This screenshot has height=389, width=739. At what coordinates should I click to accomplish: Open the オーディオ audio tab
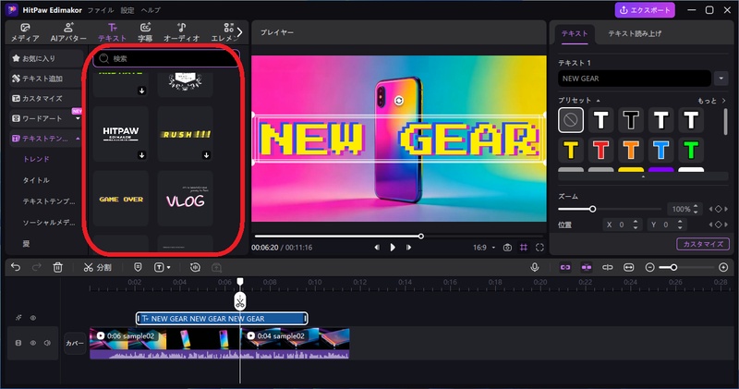point(181,32)
